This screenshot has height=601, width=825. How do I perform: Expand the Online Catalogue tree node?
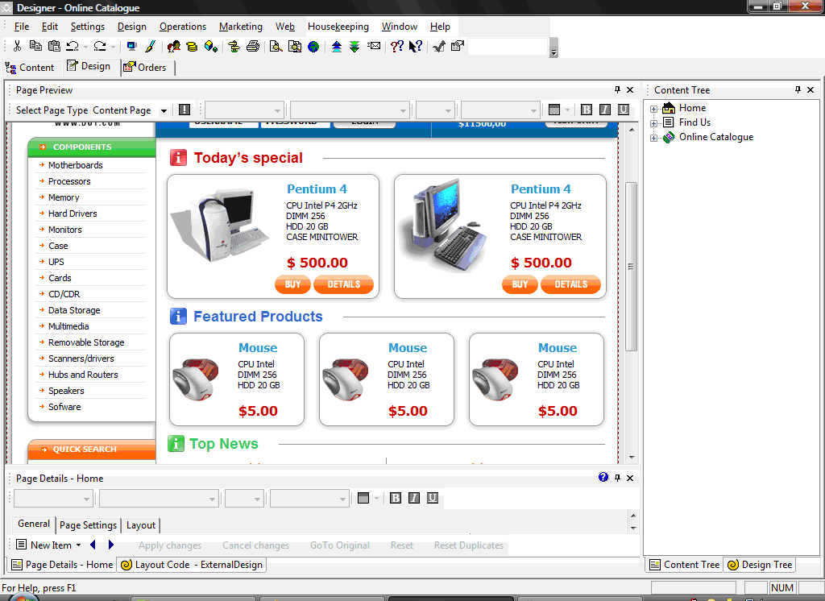tap(654, 138)
